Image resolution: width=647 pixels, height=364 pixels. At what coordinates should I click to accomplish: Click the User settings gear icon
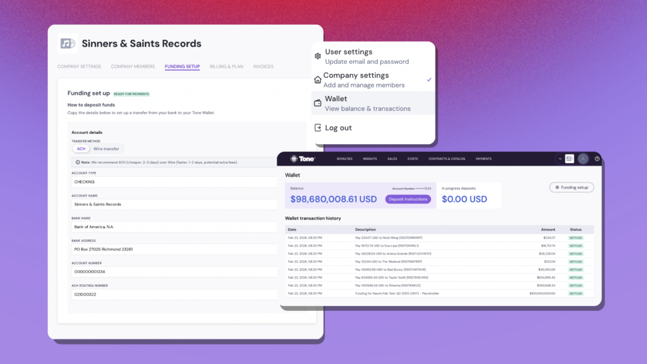coord(318,56)
